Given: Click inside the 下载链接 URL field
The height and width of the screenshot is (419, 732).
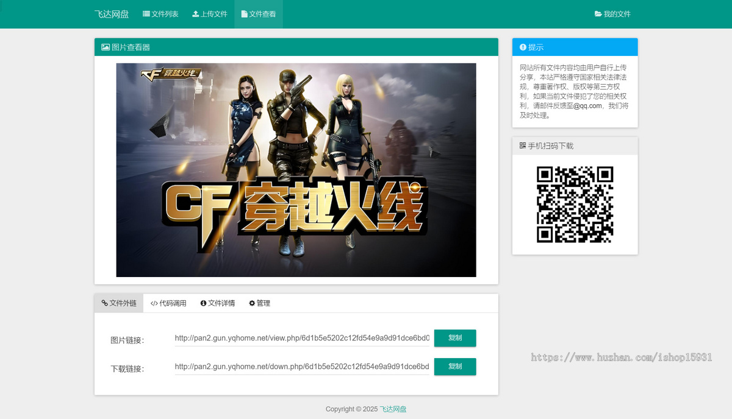Looking at the screenshot, I should [x=302, y=367].
